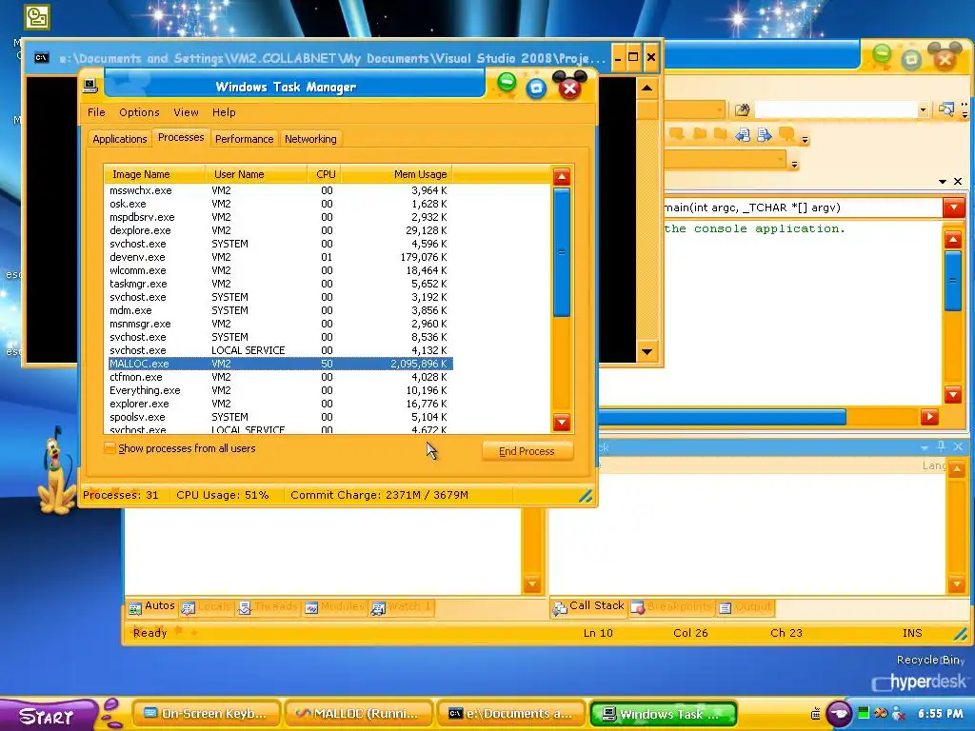Click console window scroll-down arrow

(x=647, y=351)
